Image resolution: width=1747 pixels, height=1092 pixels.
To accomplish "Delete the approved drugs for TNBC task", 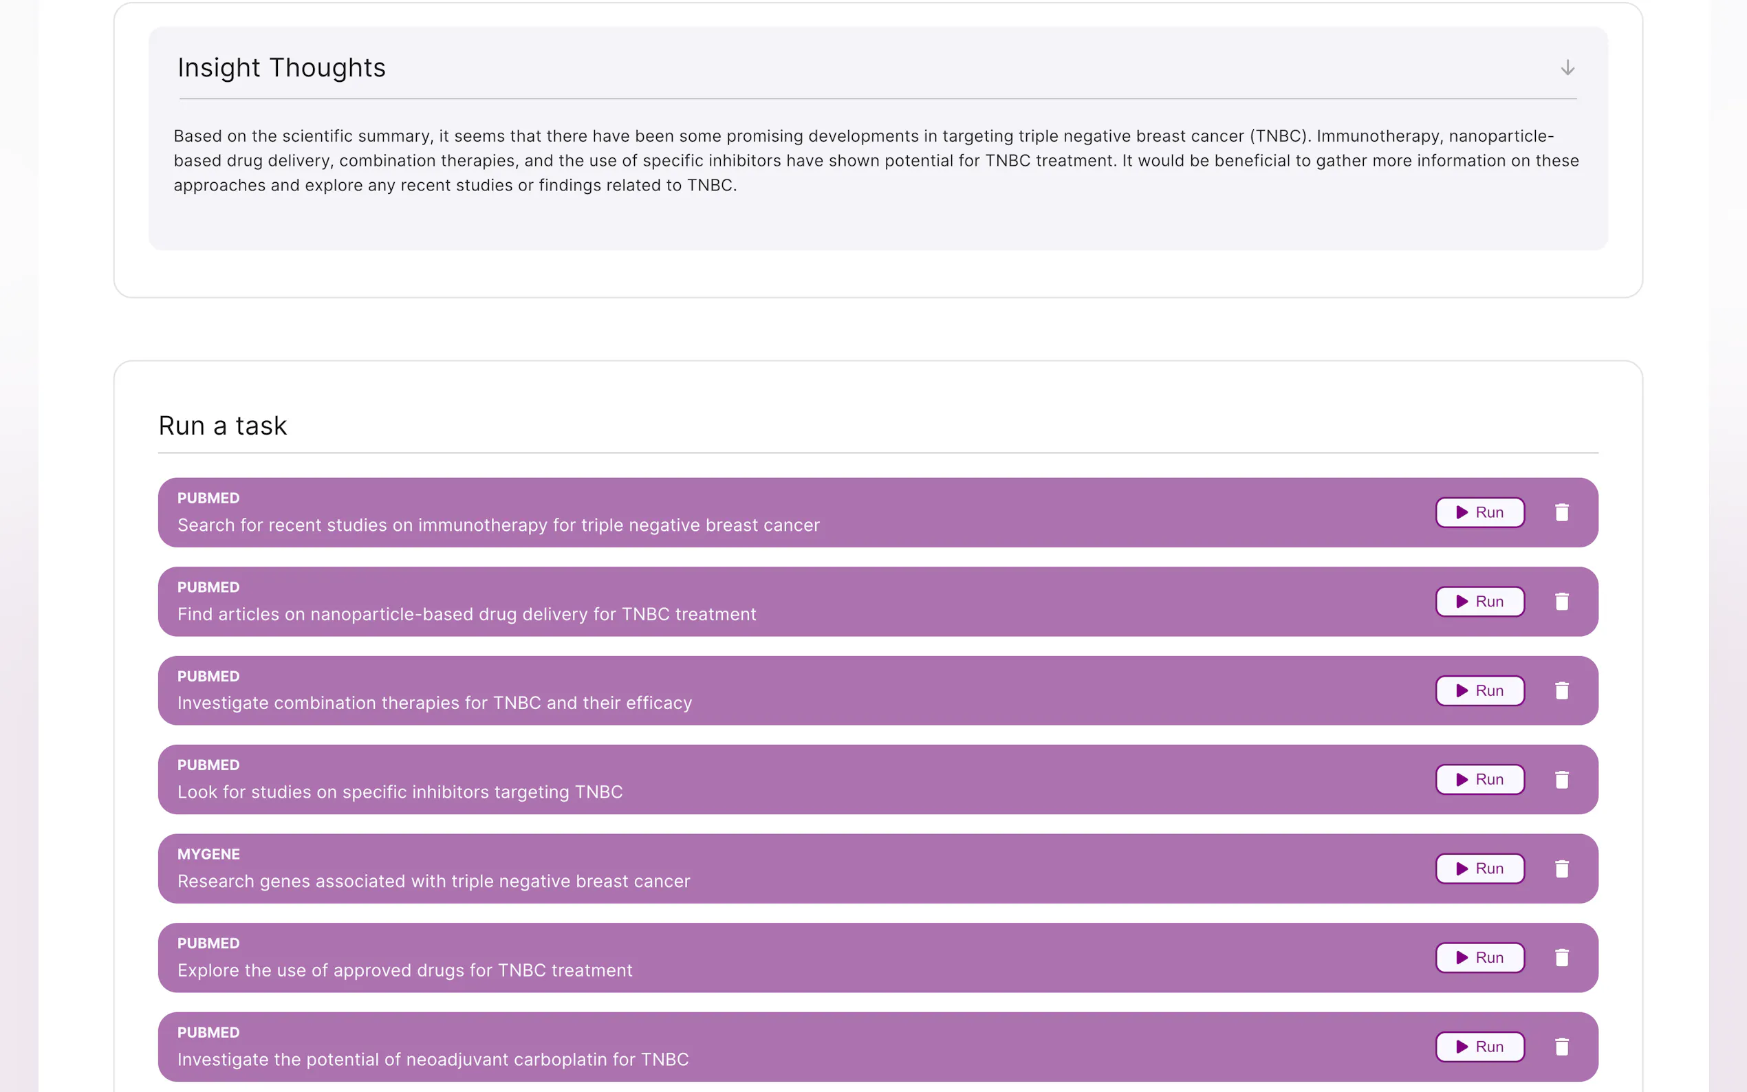I will (1561, 957).
